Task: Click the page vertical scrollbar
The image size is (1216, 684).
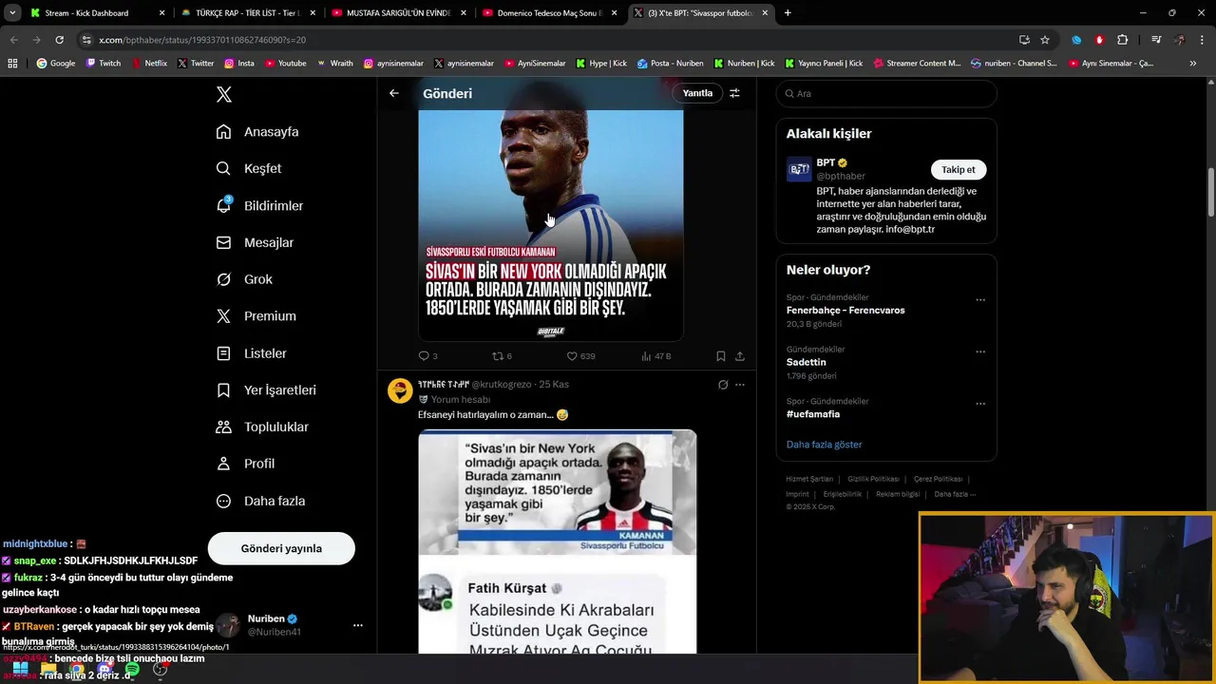Action: (1211, 190)
